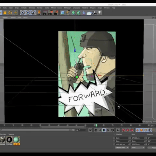The width and height of the screenshot is (156, 156).
Task: Click stepper arrows on Position X field
Action: tap(128, 138)
